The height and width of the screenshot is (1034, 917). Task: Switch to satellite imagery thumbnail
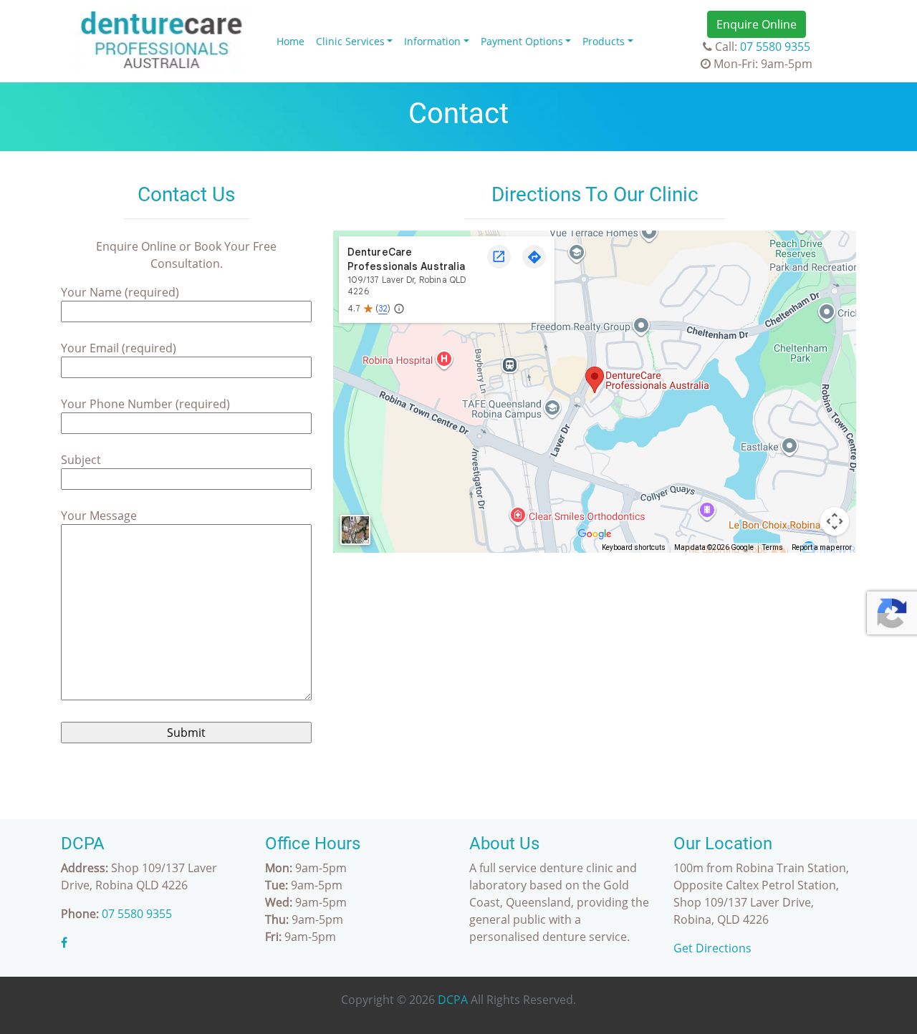tap(355, 530)
